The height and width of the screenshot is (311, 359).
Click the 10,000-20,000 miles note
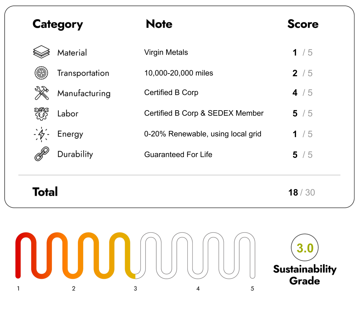pyautogui.click(x=178, y=73)
